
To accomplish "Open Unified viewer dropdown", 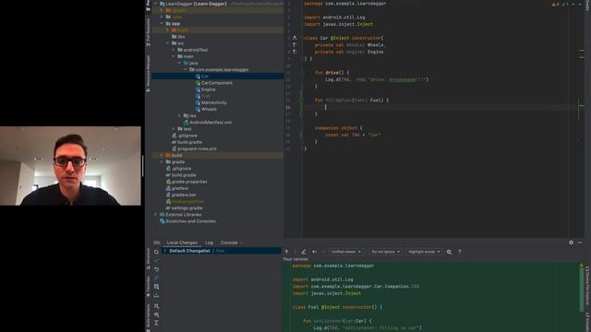I will click(346, 252).
